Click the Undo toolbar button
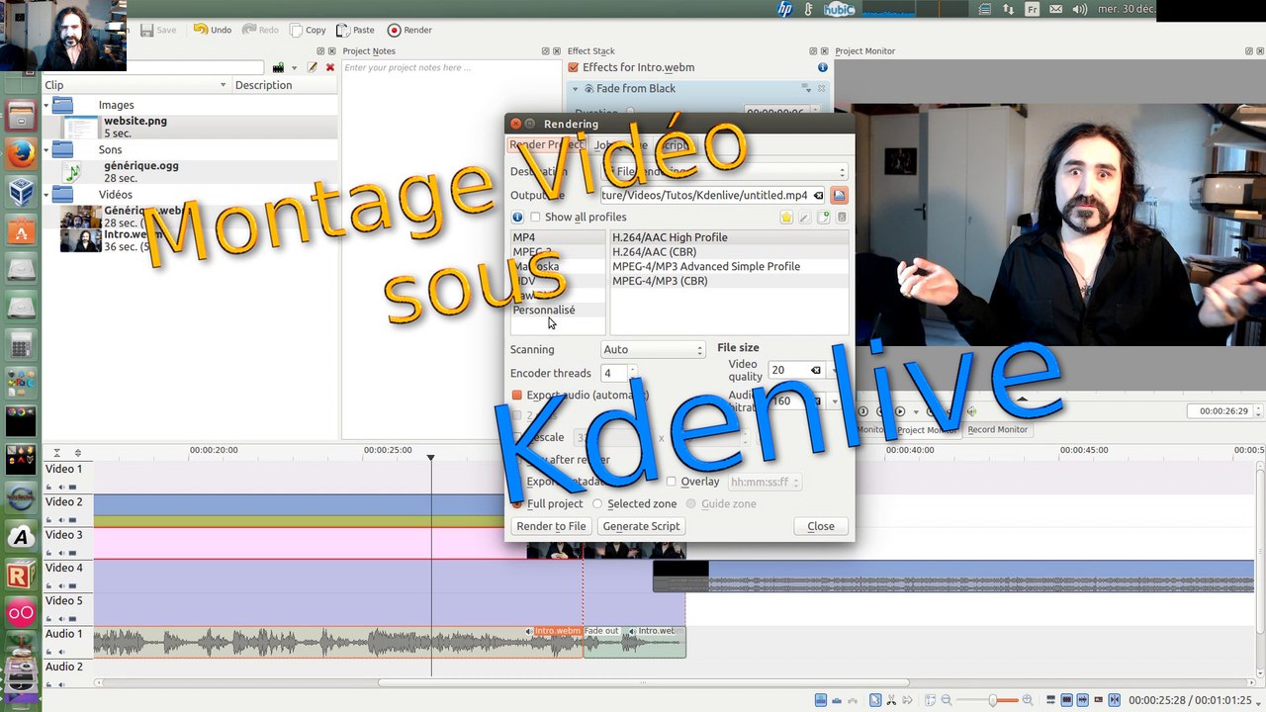This screenshot has height=712, width=1266. coord(213,30)
